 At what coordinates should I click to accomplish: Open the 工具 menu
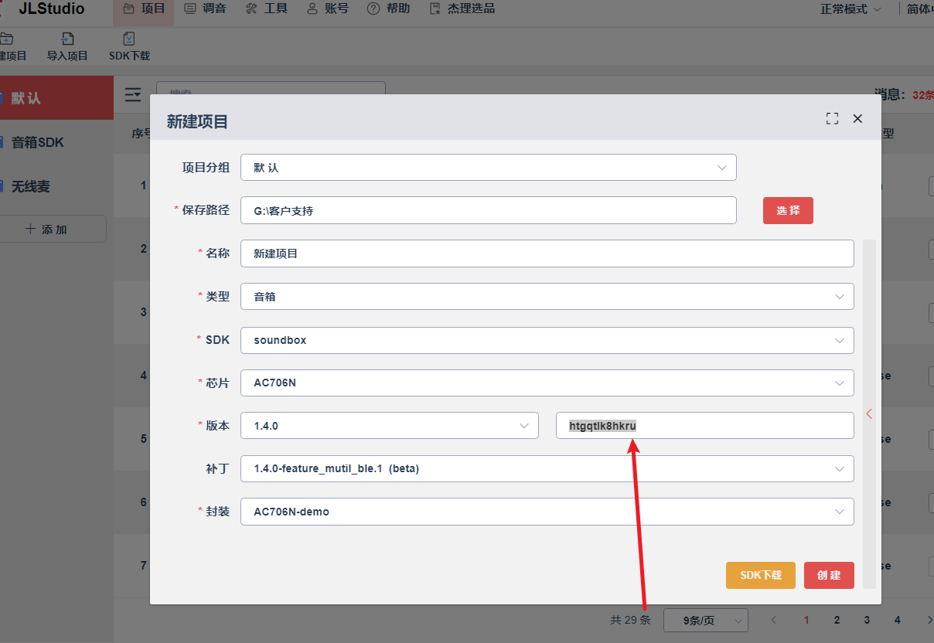point(266,9)
